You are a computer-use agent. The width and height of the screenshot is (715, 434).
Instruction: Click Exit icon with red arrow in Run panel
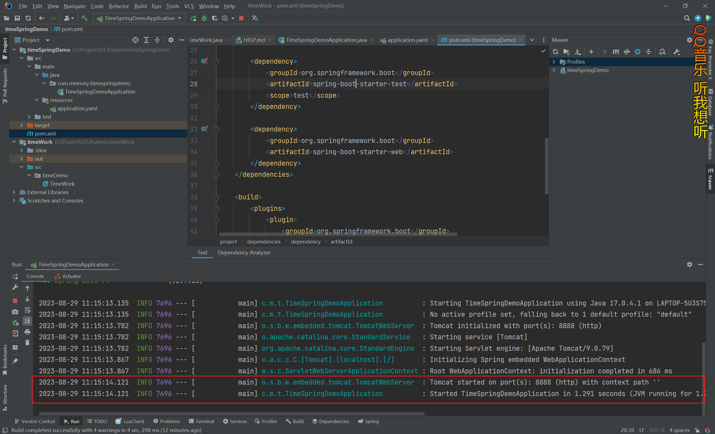[x=15, y=334]
